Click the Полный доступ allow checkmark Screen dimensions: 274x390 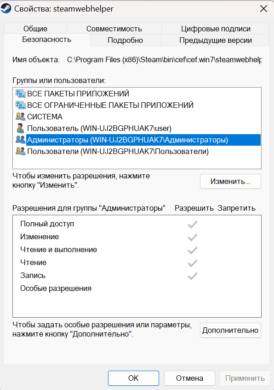tap(193, 225)
